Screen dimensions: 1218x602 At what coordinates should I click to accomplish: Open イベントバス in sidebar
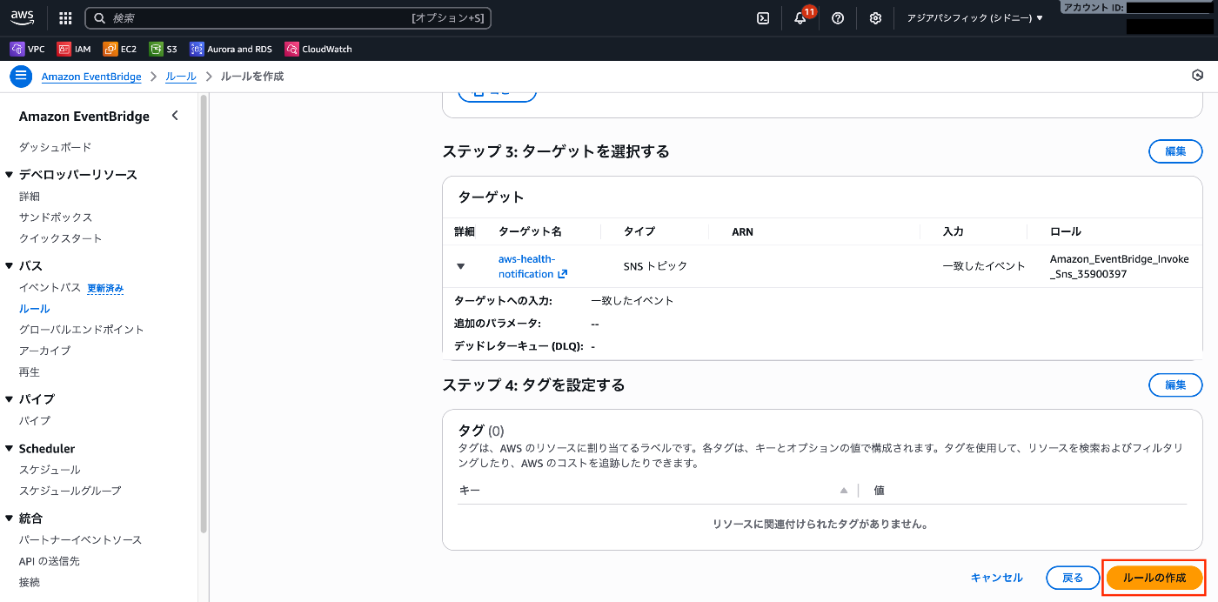[50, 287]
